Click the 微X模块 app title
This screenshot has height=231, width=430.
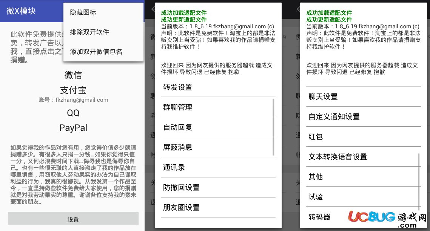point(21,11)
